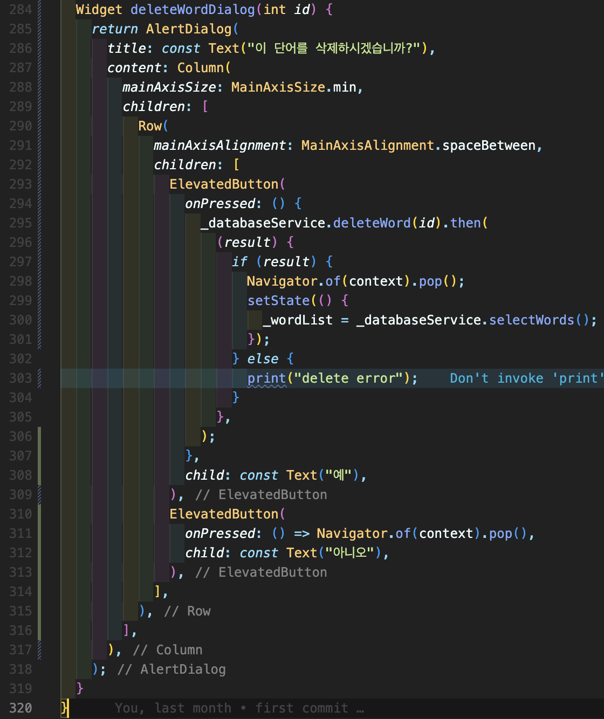Click 'ElevatedButton(' on line 310

click(228, 514)
